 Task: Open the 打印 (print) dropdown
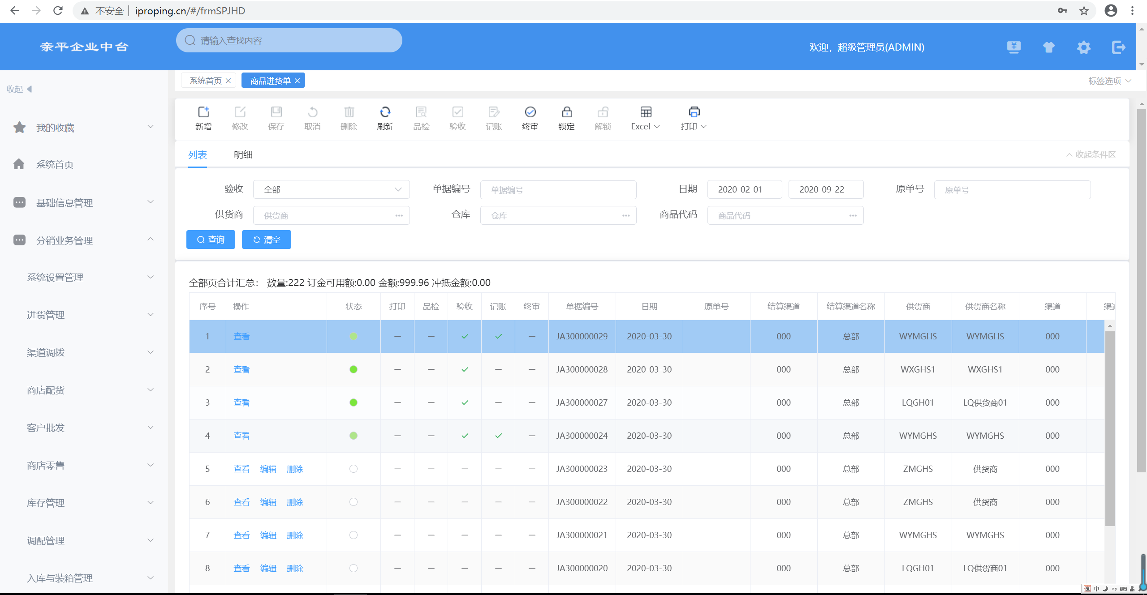point(694,118)
